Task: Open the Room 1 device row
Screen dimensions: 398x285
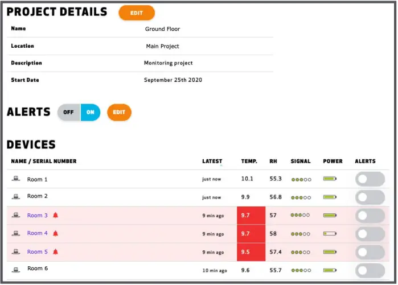Action: (x=198, y=179)
